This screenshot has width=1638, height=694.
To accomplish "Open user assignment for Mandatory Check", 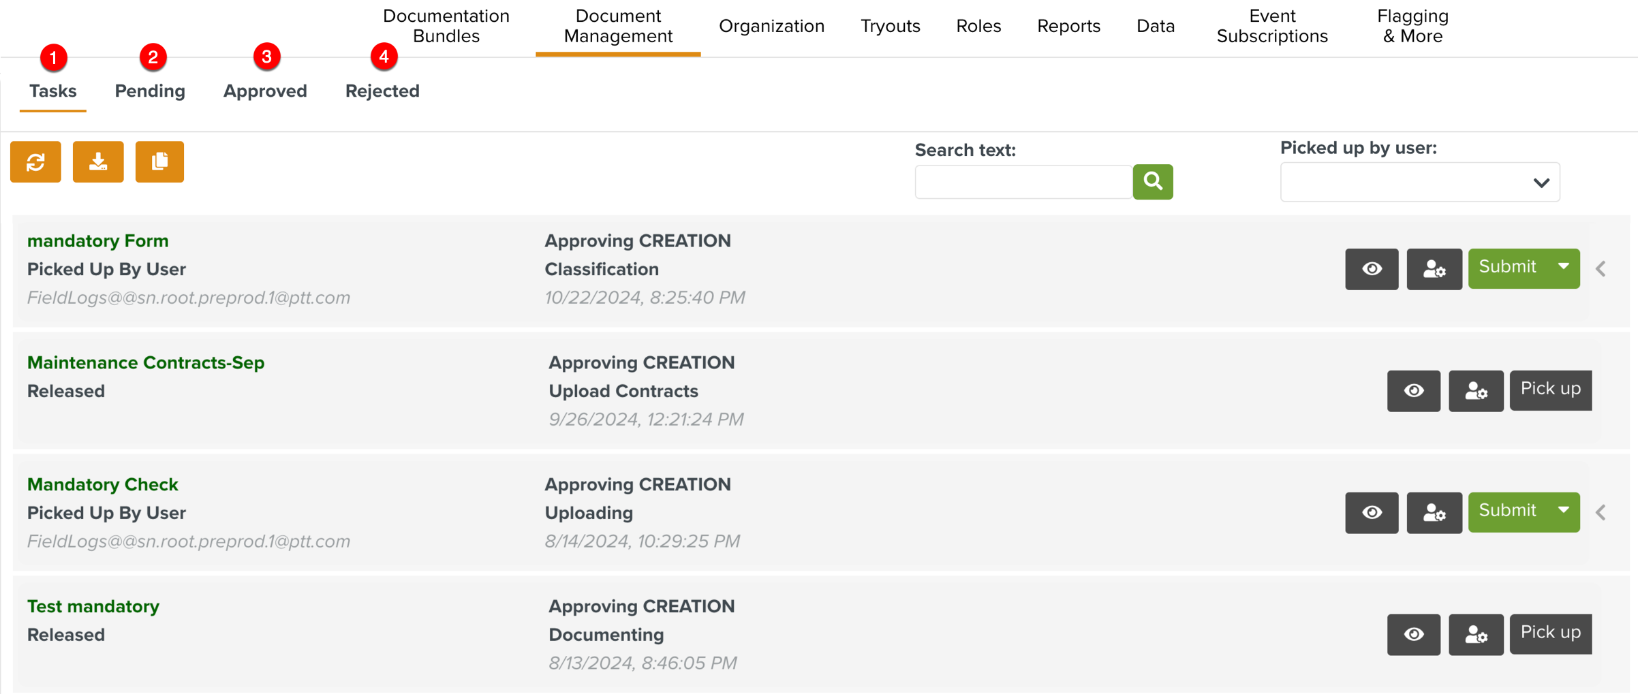I will pos(1434,513).
